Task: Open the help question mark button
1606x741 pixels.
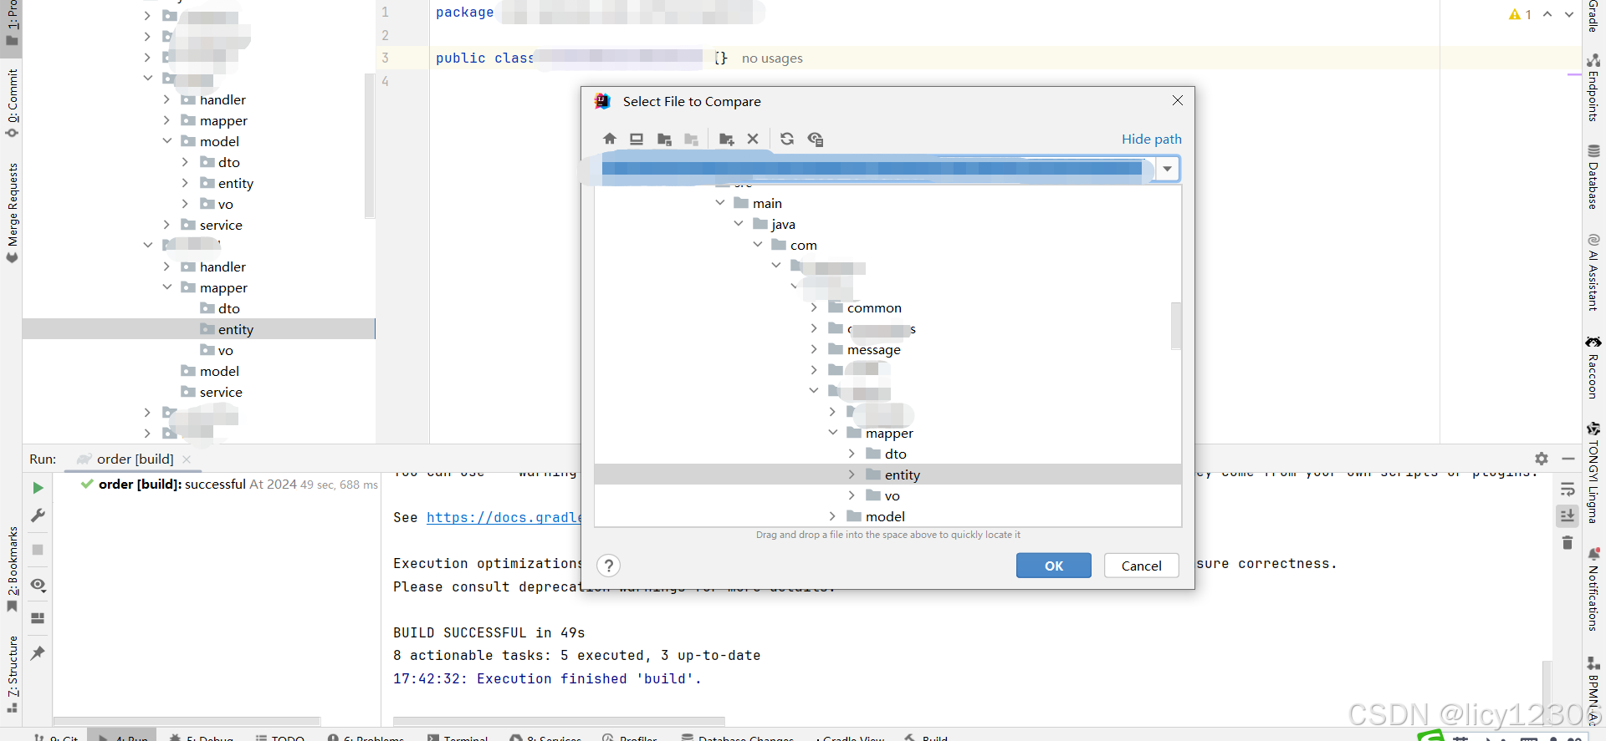Action: [609, 566]
